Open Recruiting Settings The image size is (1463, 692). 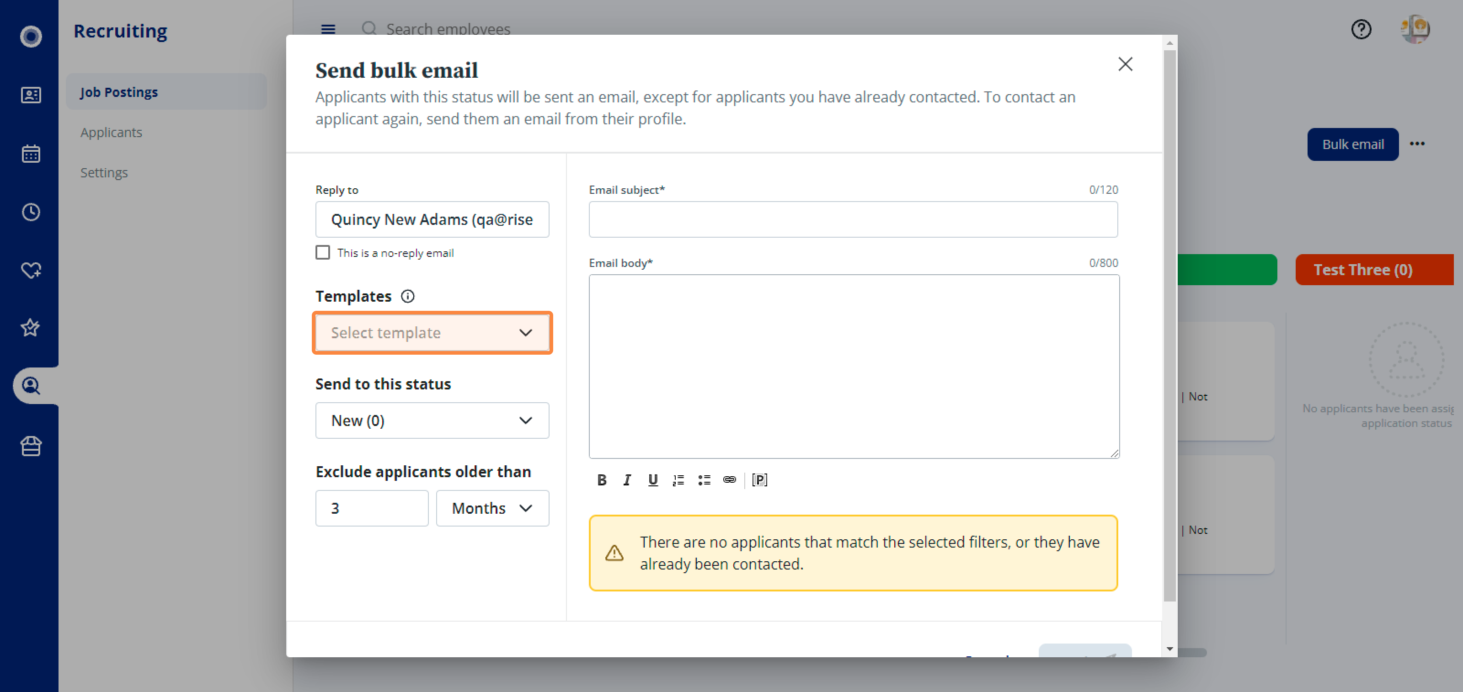click(x=104, y=172)
